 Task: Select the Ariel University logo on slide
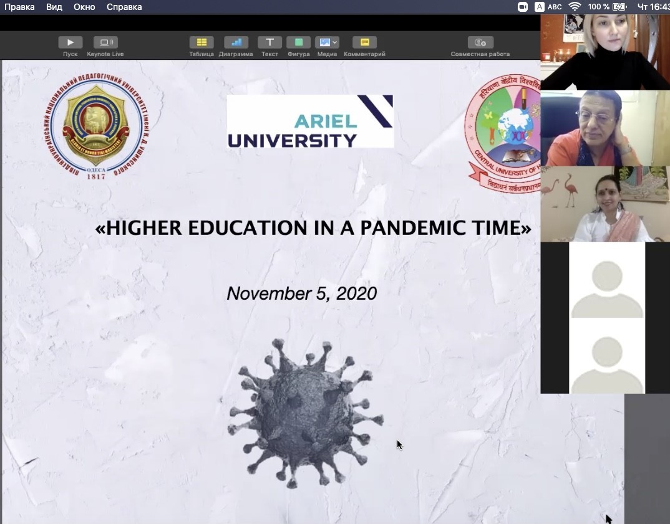tap(310, 121)
